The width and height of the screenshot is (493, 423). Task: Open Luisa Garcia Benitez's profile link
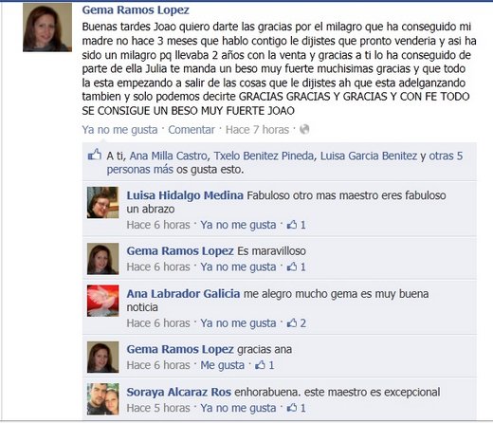click(x=369, y=156)
